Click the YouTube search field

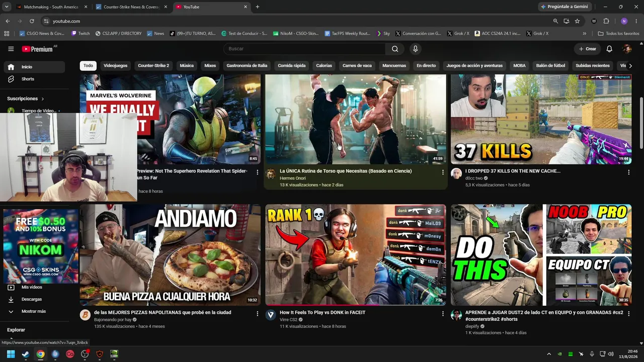(x=304, y=49)
